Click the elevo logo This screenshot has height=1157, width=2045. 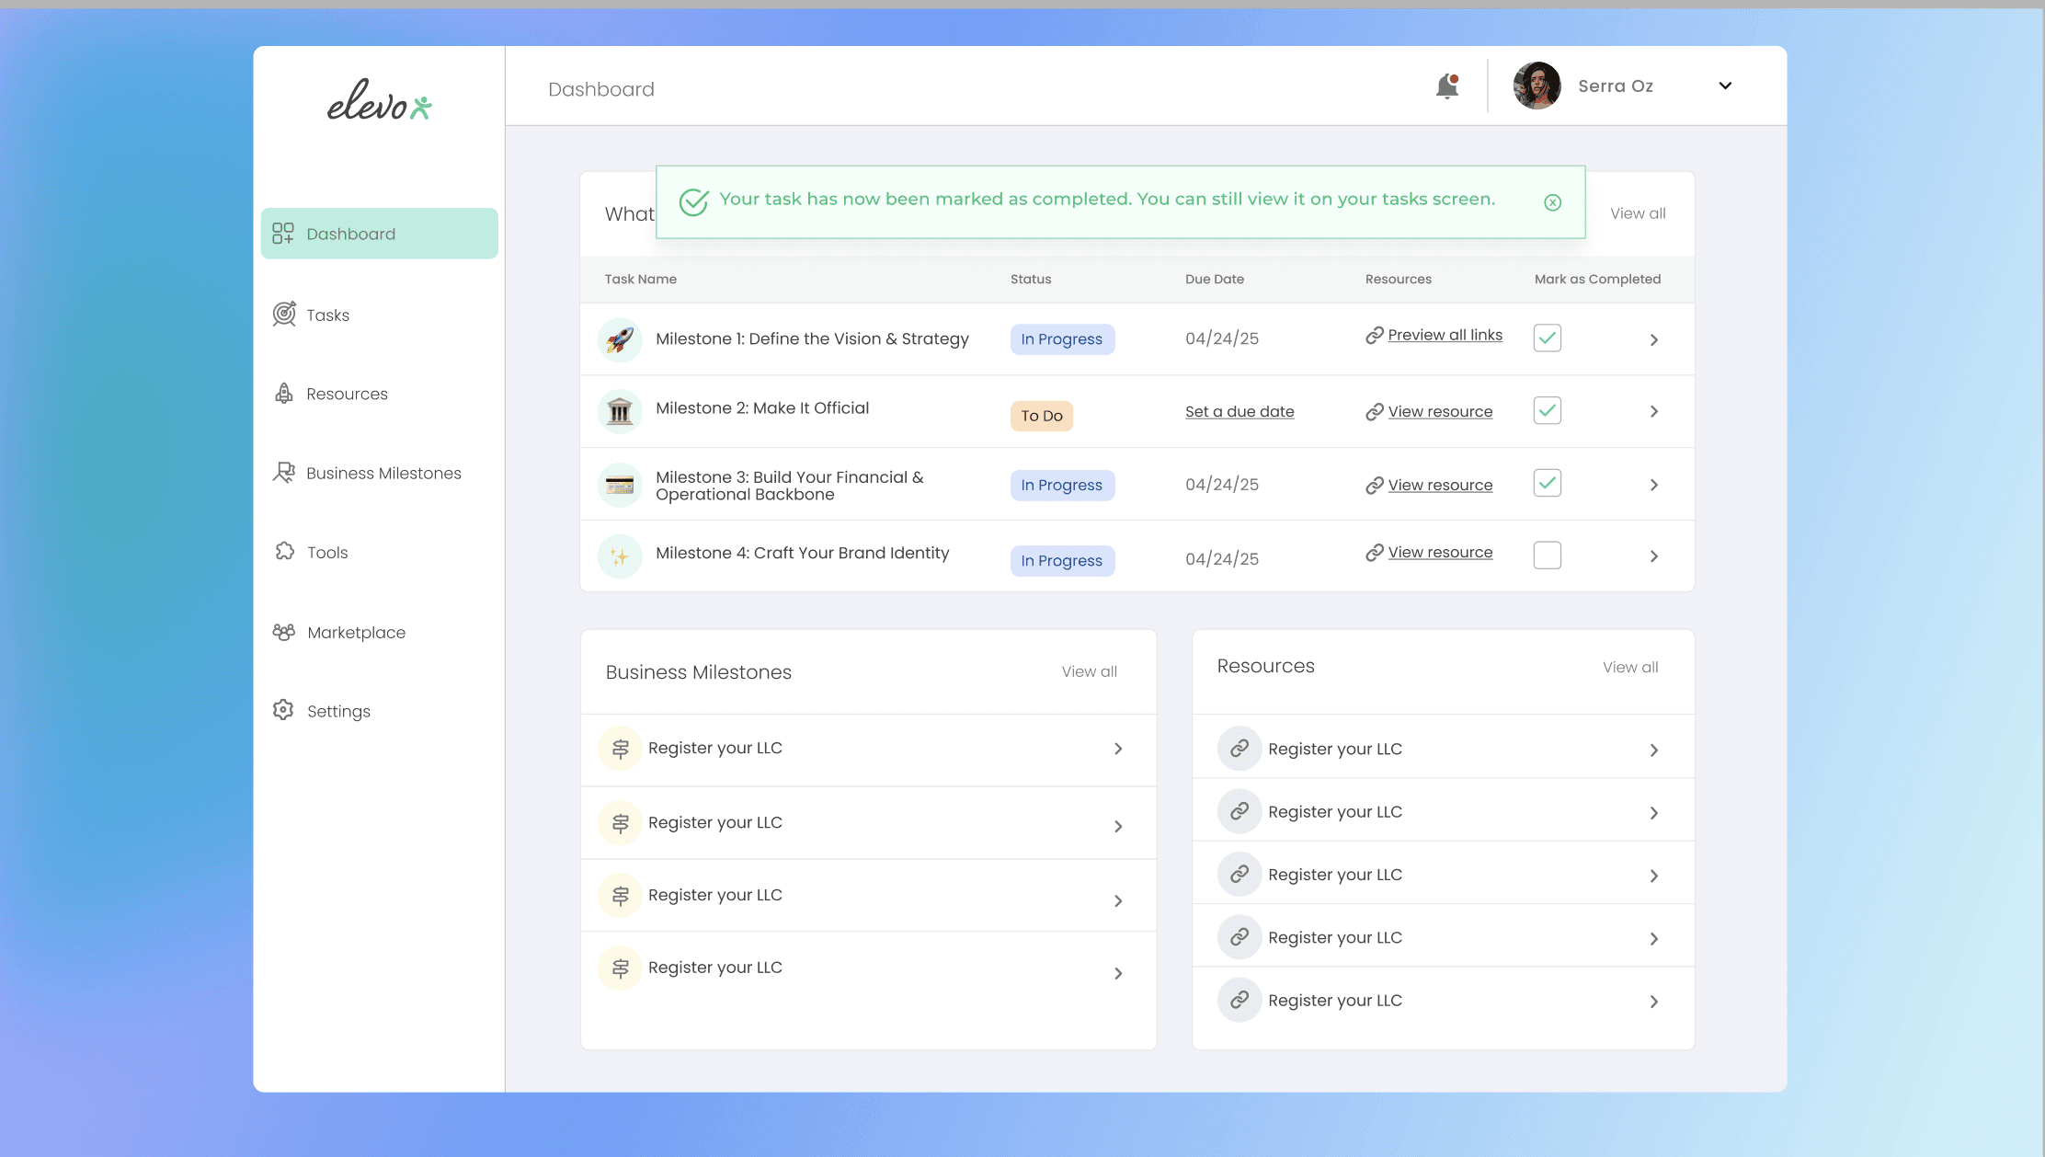379,100
